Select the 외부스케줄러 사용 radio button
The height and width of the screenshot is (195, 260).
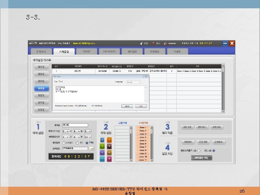(199, 151)
